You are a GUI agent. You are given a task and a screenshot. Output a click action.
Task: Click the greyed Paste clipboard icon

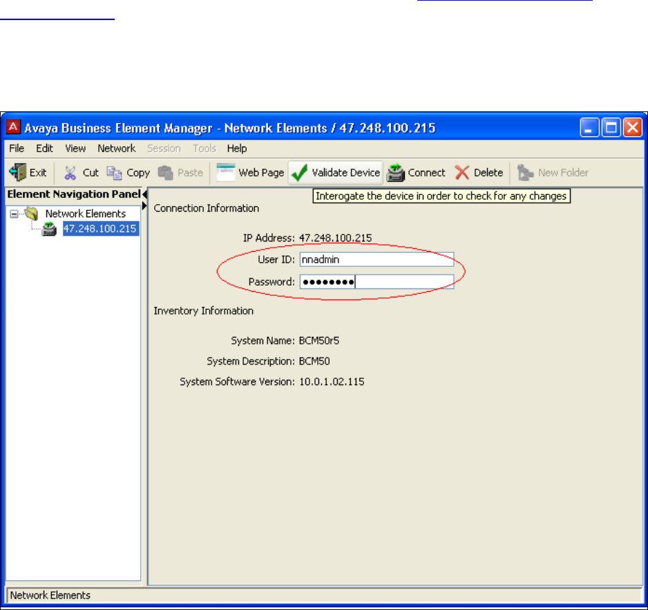point(165,173)
